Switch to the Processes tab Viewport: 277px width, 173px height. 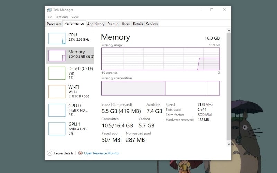54,24
